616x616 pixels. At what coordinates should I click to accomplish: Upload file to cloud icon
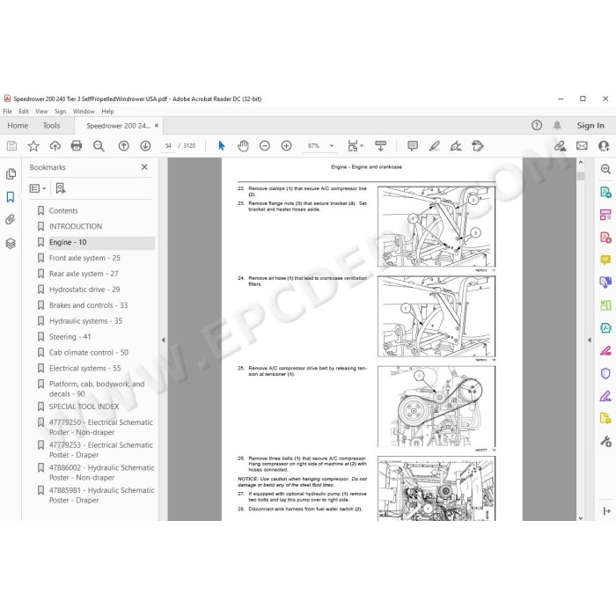[55, 146]
